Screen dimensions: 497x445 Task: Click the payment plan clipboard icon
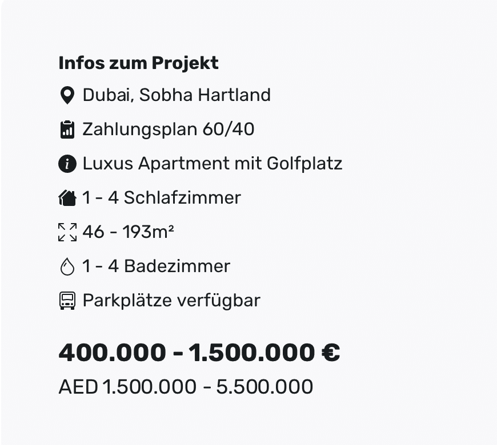67,130
